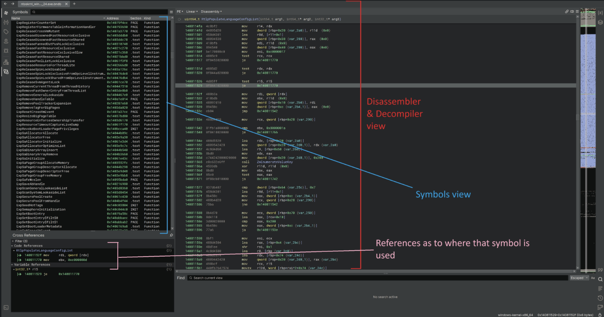Open the Types sidebar panel
Viewport: 604px width, 317px height.
6,22
